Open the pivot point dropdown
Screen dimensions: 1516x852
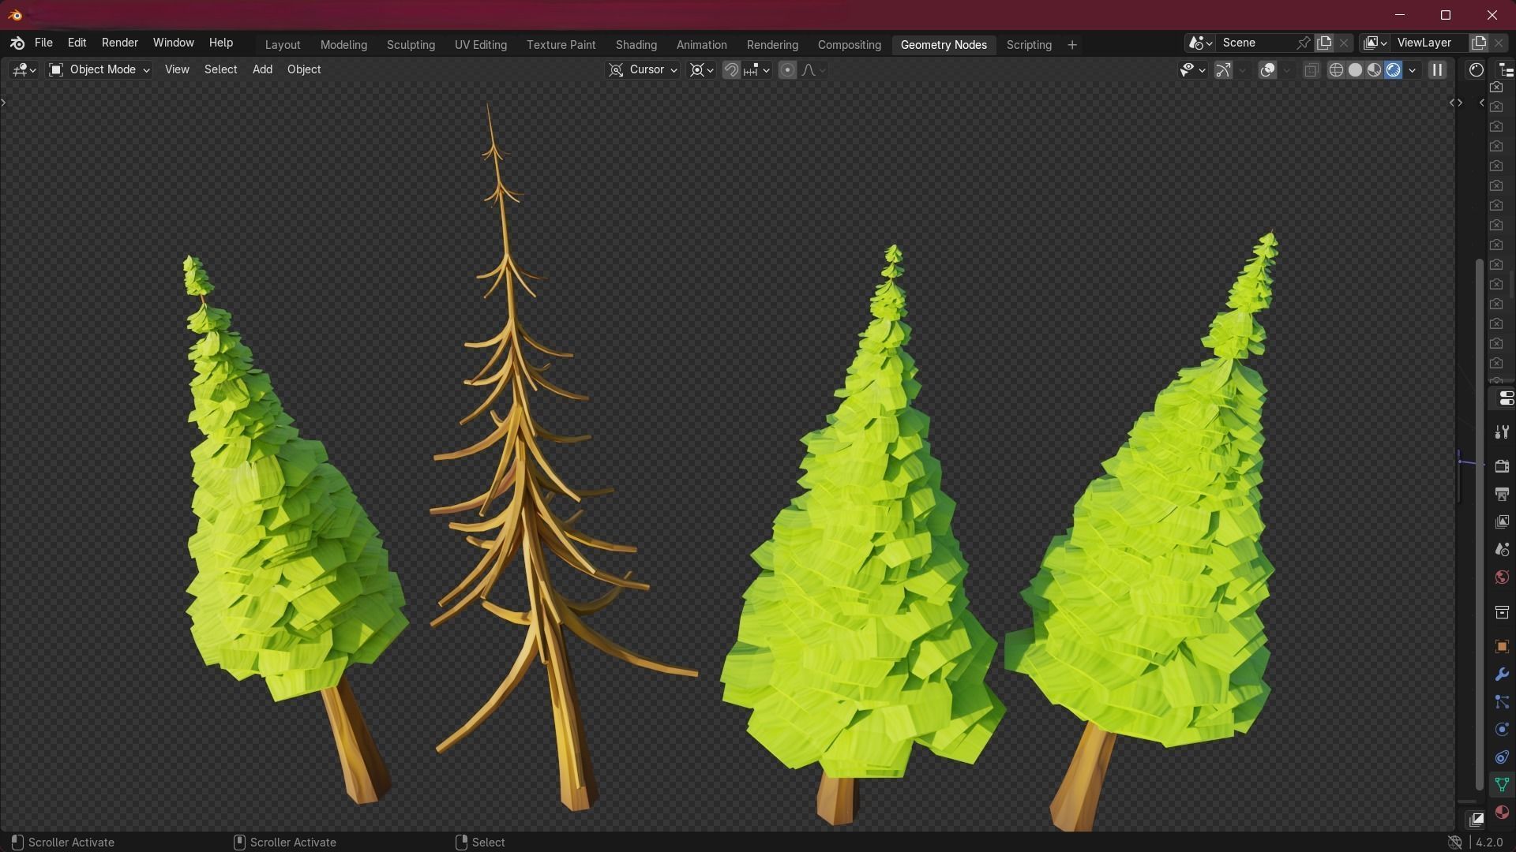701,70
